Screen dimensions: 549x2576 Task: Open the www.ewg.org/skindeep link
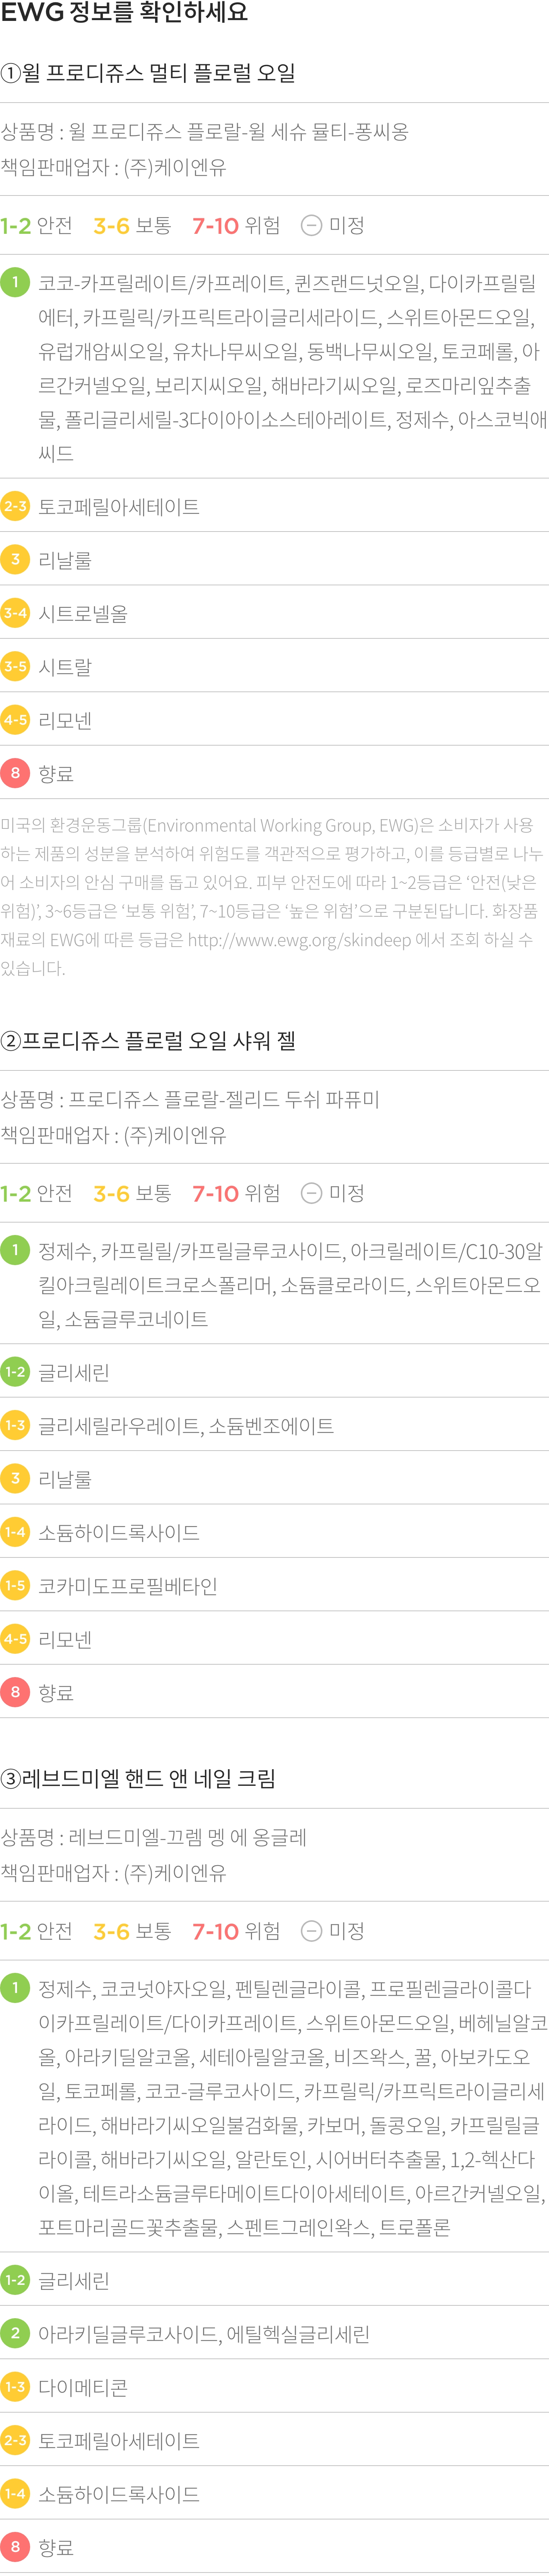tap(300, 940)
